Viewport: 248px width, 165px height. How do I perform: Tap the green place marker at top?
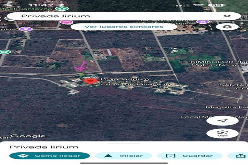62,8
